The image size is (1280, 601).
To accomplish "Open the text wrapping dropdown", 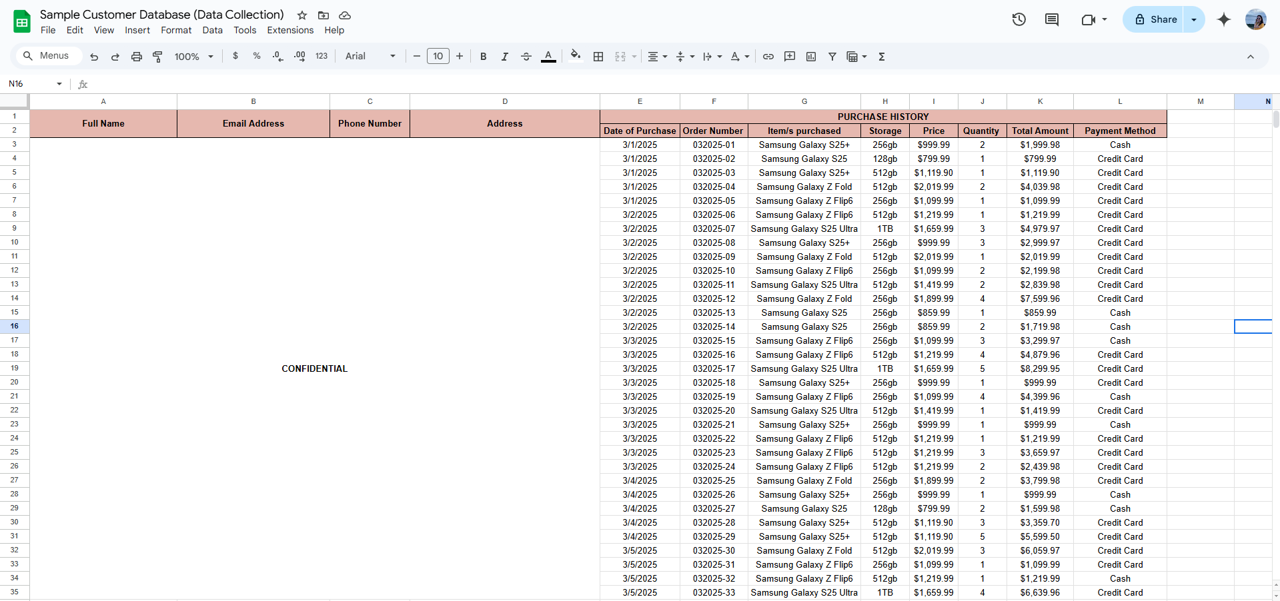I will coord(712,57).
